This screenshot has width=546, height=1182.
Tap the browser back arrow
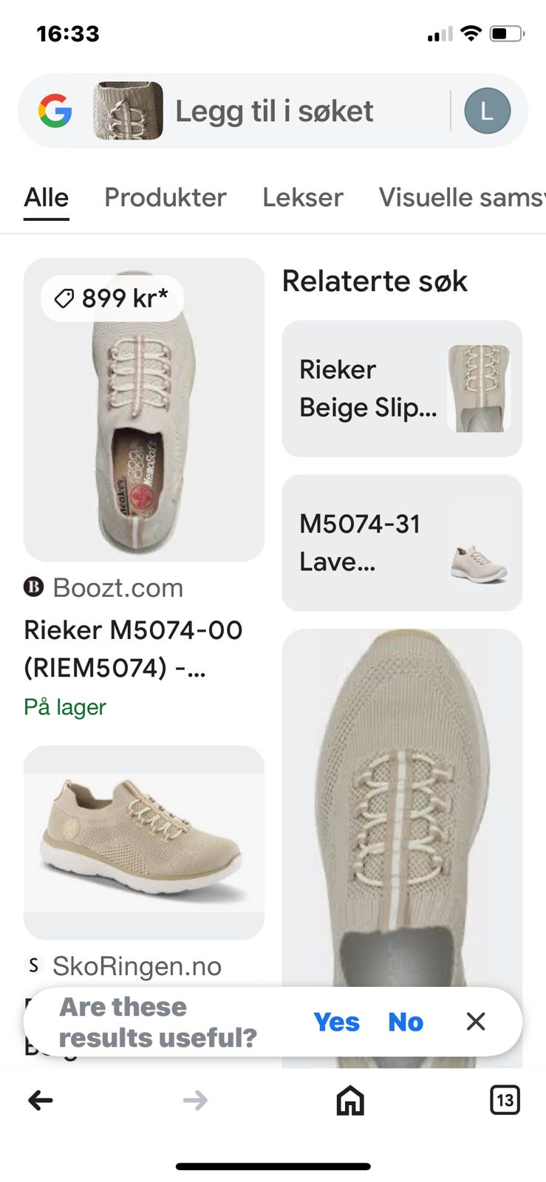[x=41, y=1100]
